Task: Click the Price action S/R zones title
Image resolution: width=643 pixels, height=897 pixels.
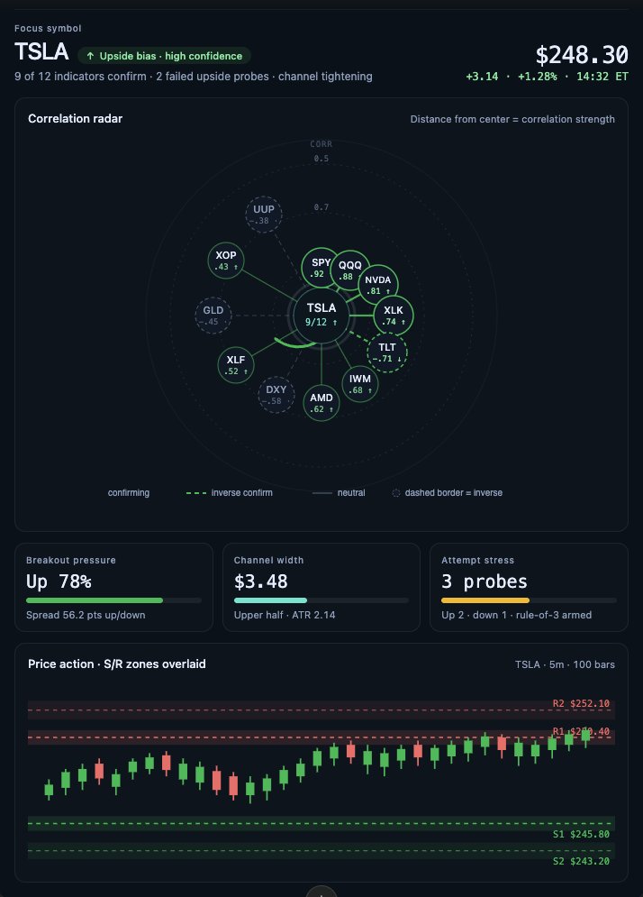Action: [x=116, y=664]
